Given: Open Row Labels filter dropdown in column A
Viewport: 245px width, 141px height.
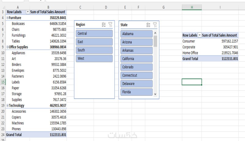Looking at the screenshot, I should pos(28,12).
